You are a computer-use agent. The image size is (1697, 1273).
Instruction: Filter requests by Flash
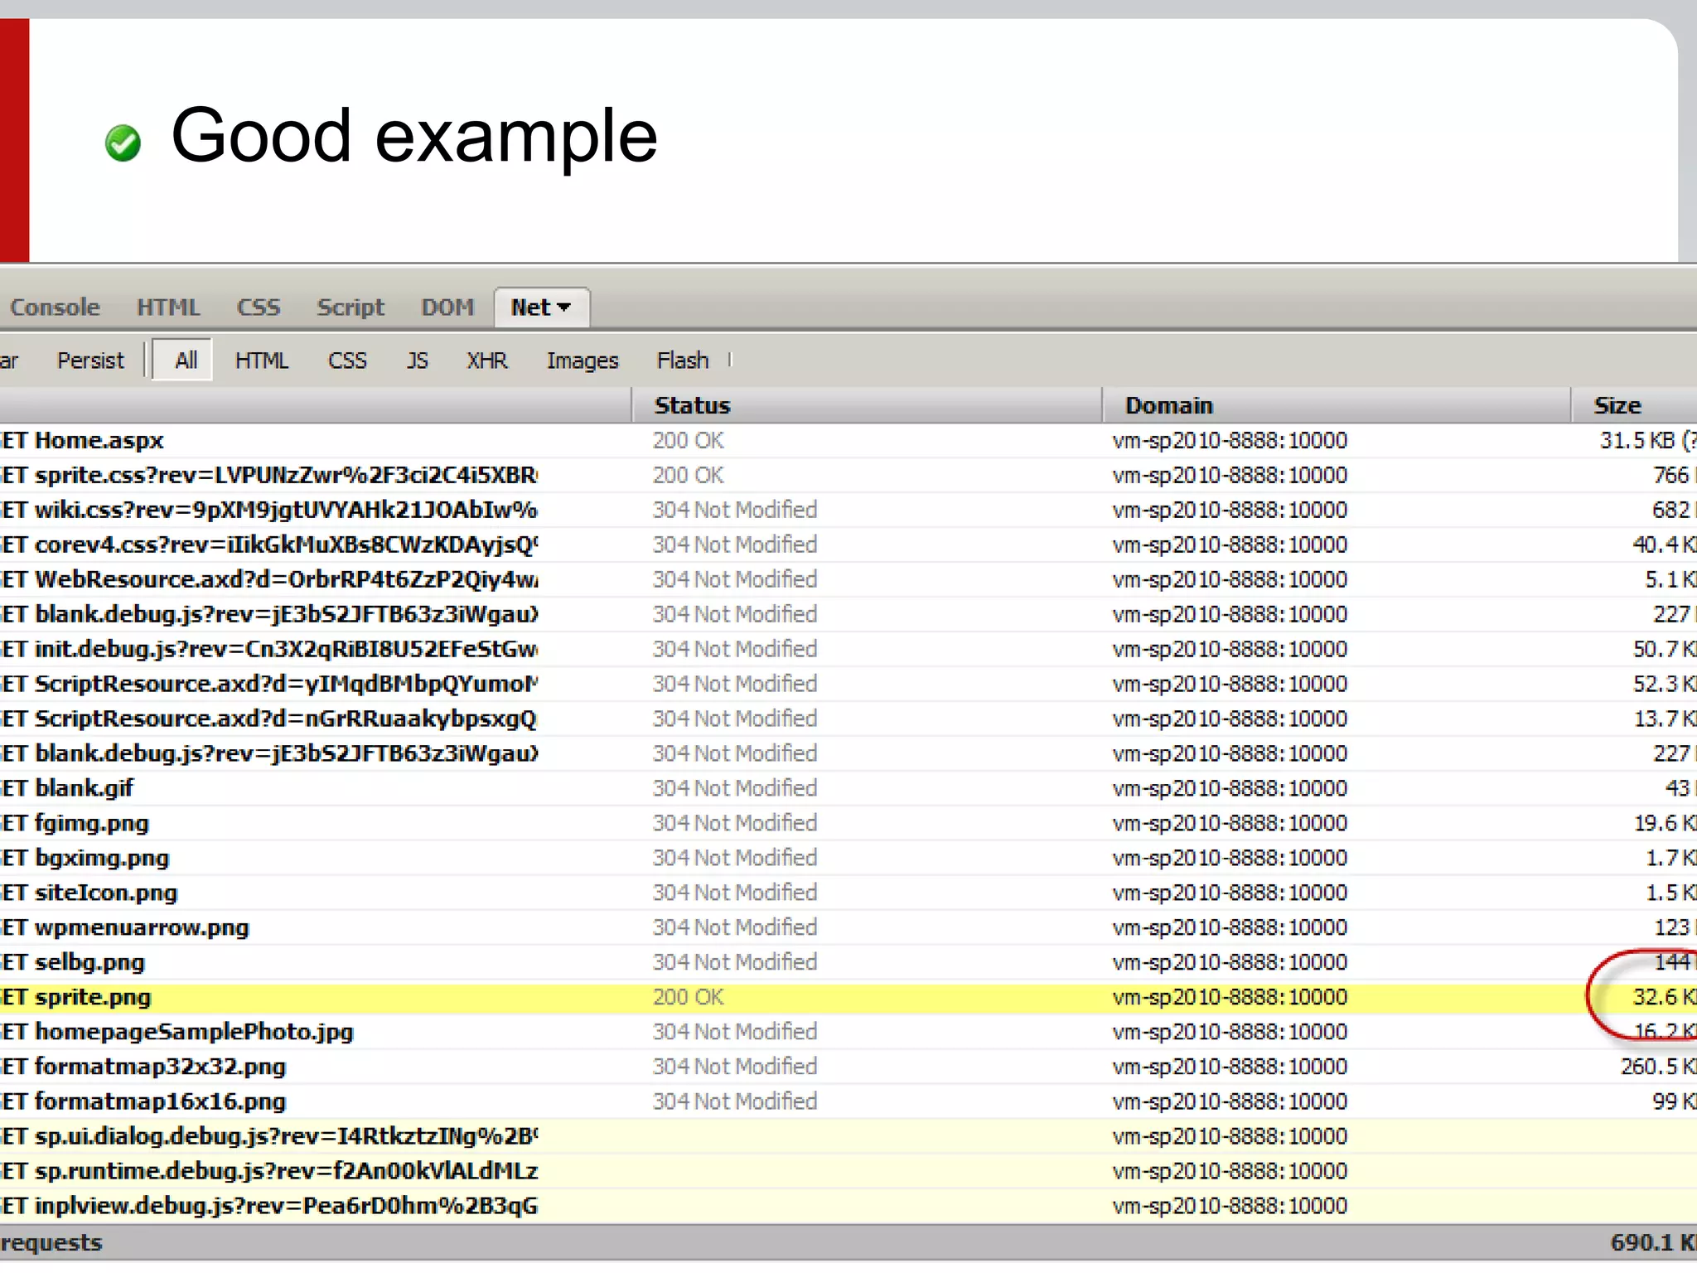click(682, 361)
